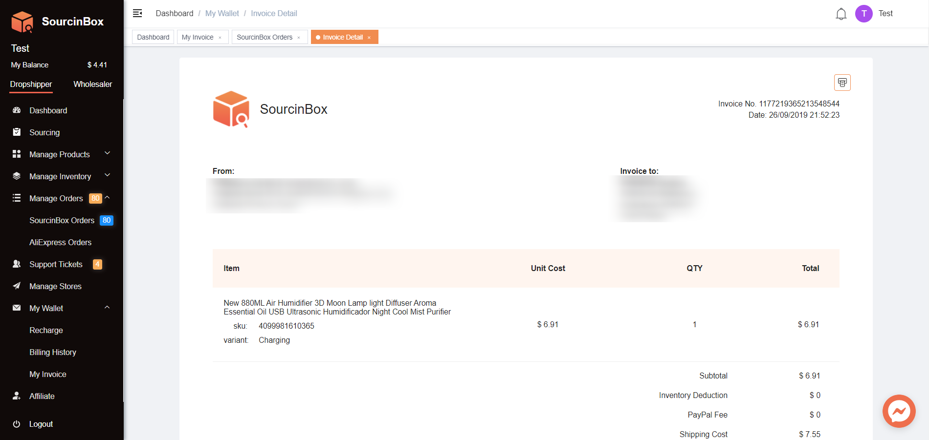Click the Manage Products grid icon
The image size is (929, 440).
[17, 154]
